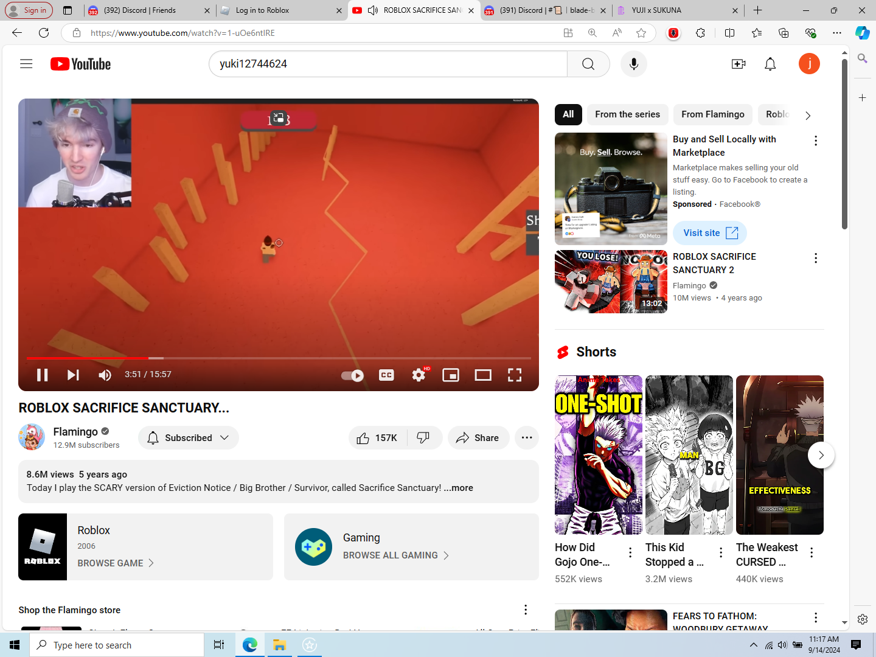Open options for Marketplace ad

tap(816, 141)
